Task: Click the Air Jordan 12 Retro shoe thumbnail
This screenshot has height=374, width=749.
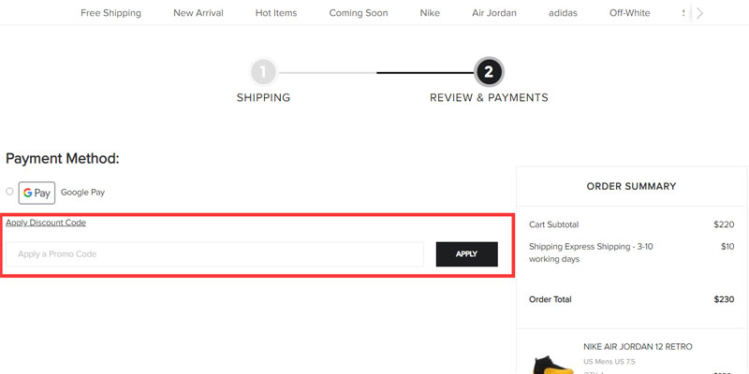Action: (552, 364)
